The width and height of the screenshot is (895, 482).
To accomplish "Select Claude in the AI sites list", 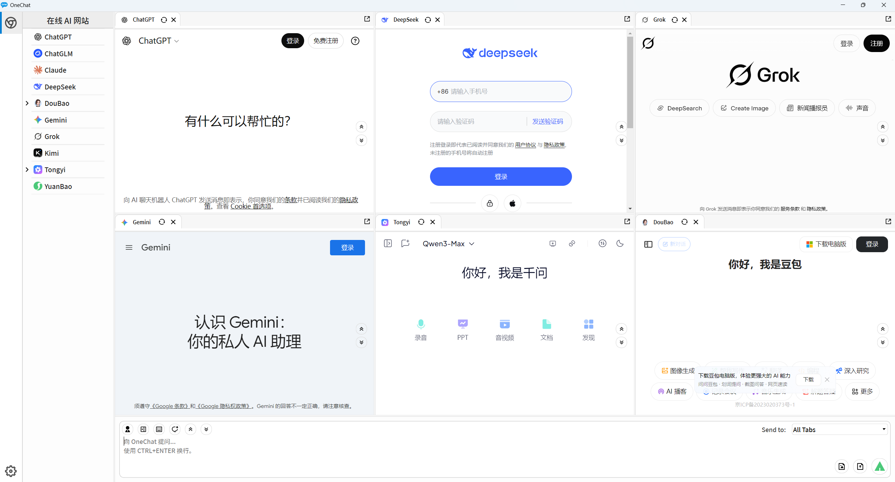I will coord(55,70).
